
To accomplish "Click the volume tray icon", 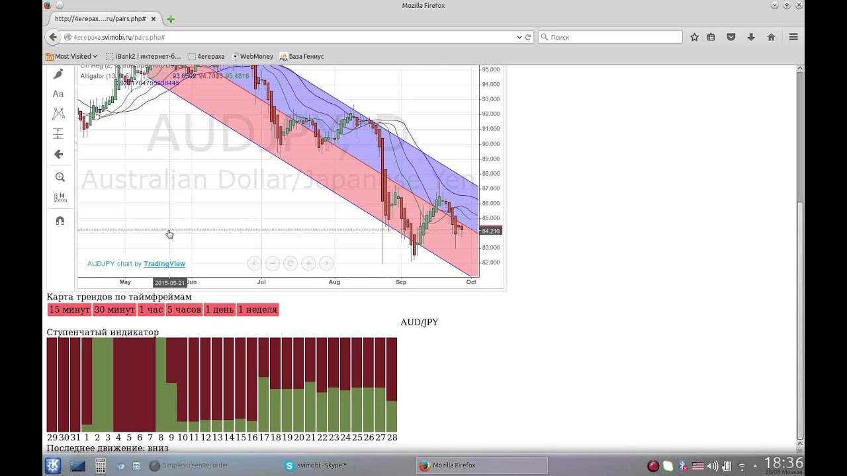I will click(x=712, y=466).
